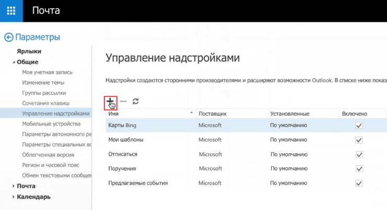Open Моя учетная запись settings
This screenshot has height=210, width=387.
pyautogui.click(x=47, y=72)
